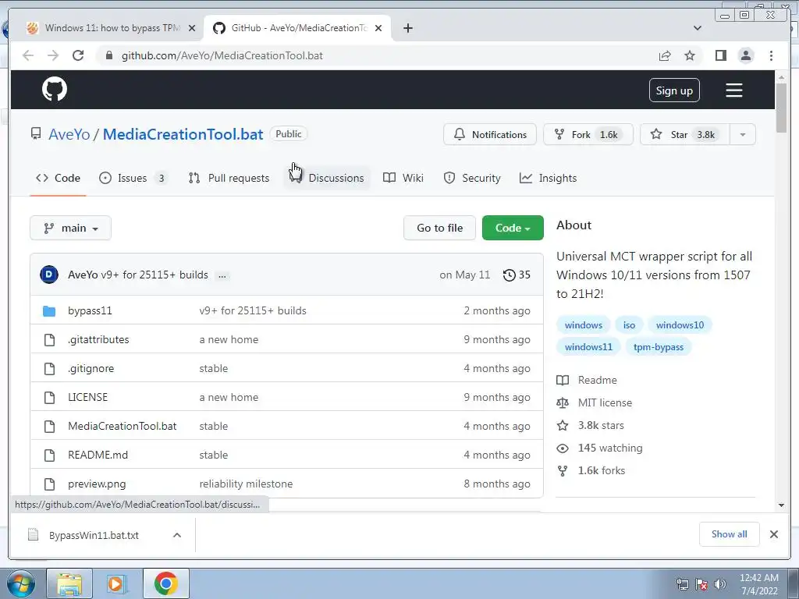This screenshot has width=799, height=599.
Task: Click the bypass11 folder icon
Action: click(49, 310)
